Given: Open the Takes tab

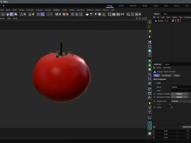Looking at the screenshot, I should coord(165,14).
